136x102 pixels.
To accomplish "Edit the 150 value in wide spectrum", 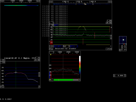I will [x=3, y=62].
